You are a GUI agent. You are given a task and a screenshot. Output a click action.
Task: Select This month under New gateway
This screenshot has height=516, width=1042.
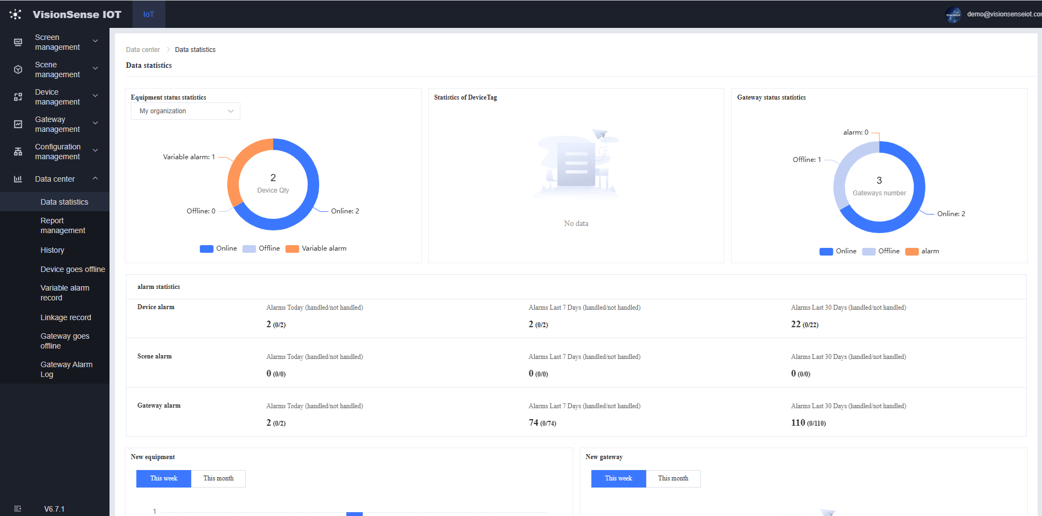click(x=673, y=478)
